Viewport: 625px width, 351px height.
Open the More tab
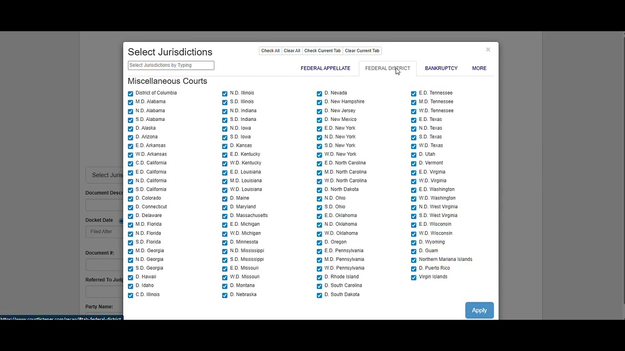click(x=479, y=68)
